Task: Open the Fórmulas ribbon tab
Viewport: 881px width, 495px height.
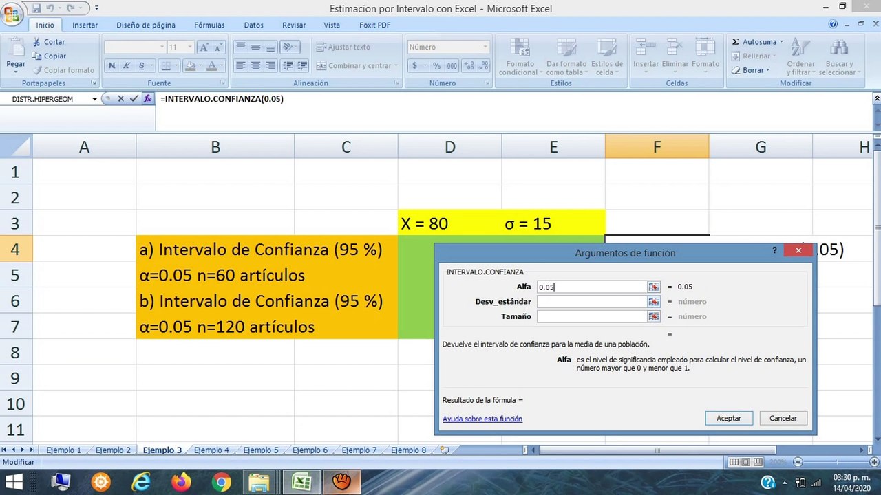Action: [x=209, y=25]
